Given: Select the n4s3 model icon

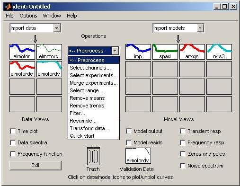Looking at the screenshot, I should click(219, 52).
